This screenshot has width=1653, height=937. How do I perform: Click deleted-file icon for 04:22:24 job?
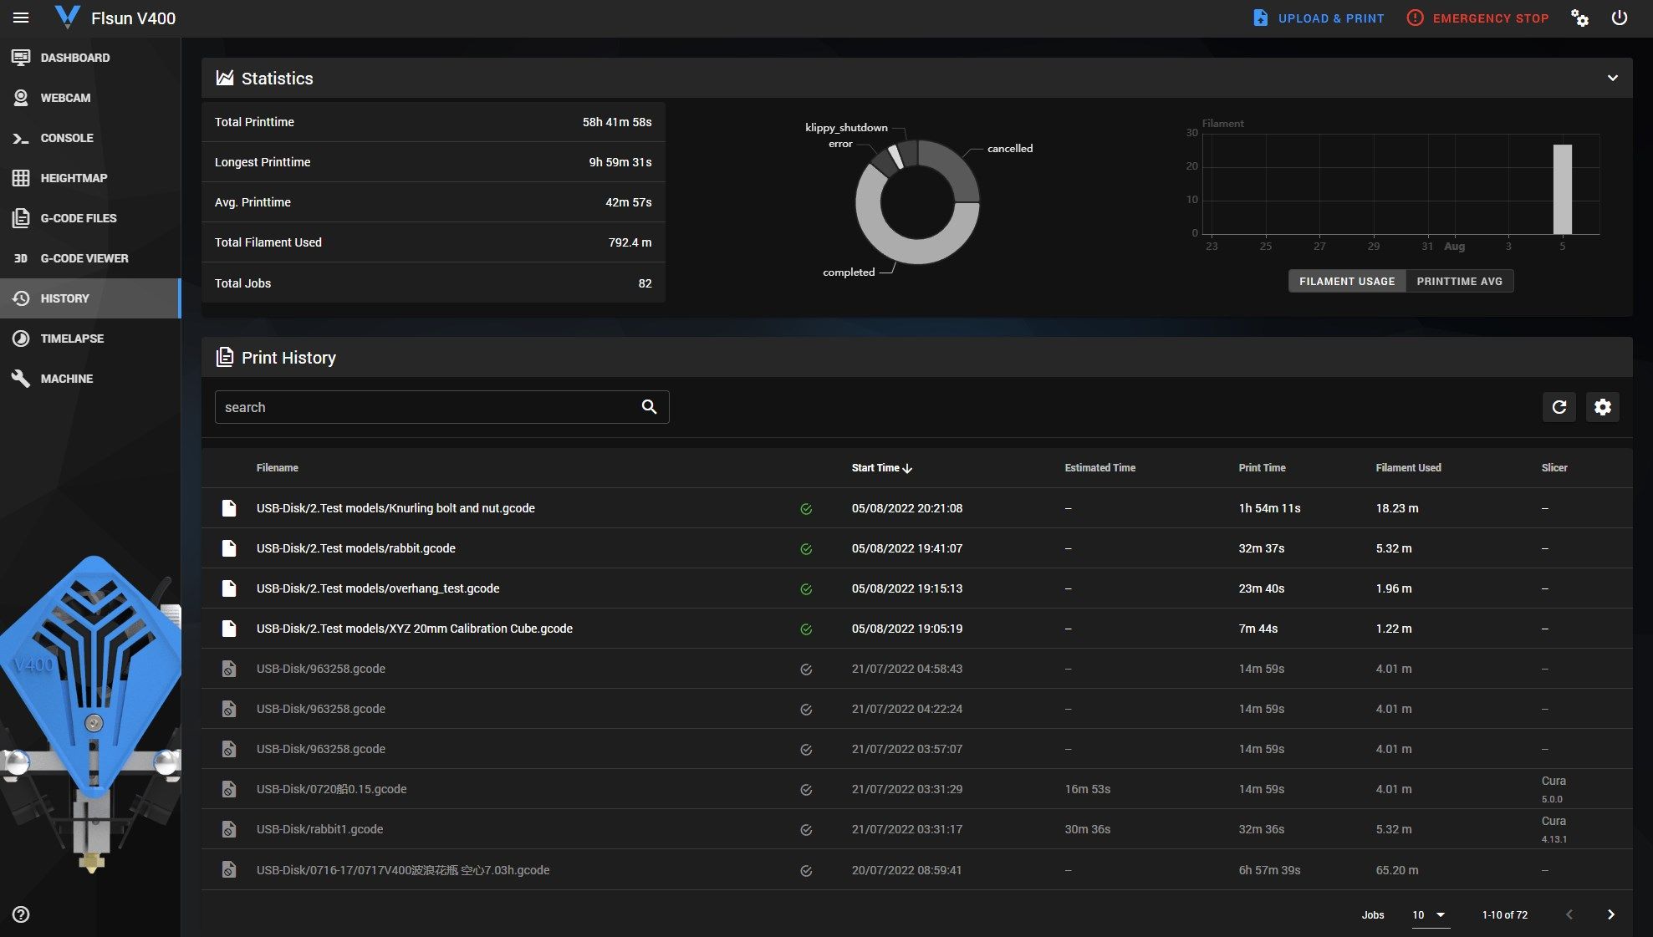coord(228,709)
